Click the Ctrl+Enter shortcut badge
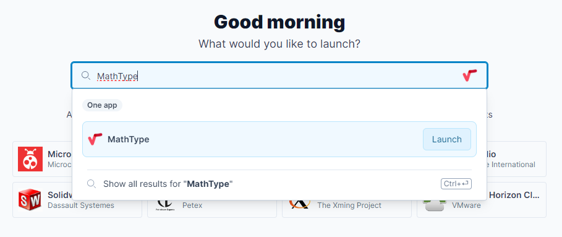Image resolution: width=562 pixels, height=237 pixels. coord(456,184)
